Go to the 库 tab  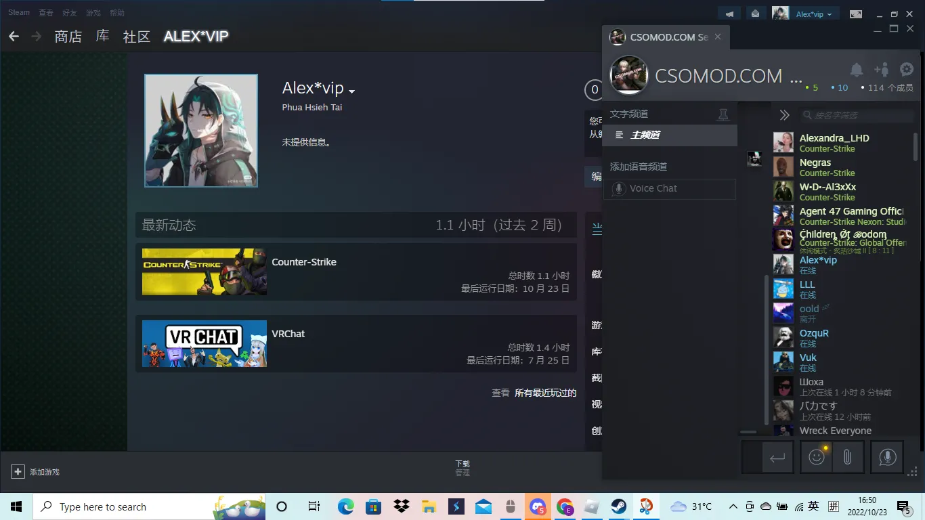click(102, 36)
